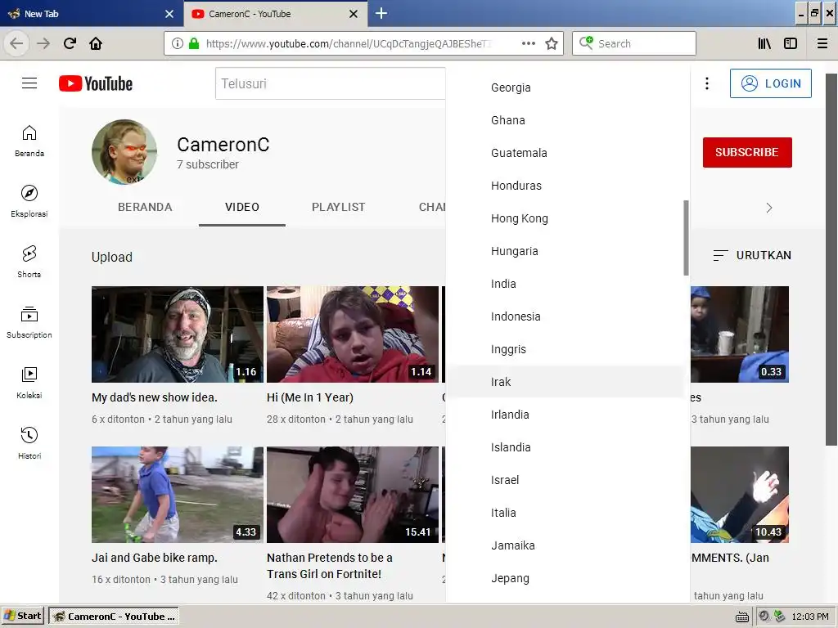This screenshot has width=838, height=628.
Task: Open Koleksi in the sidebar
Action: tap(29, 383)
